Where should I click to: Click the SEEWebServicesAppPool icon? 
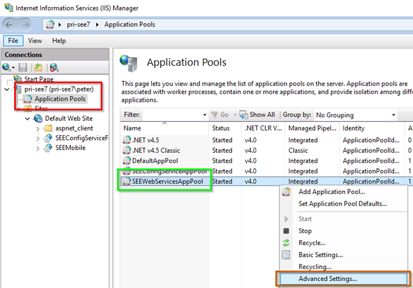(x=126, y=181)
